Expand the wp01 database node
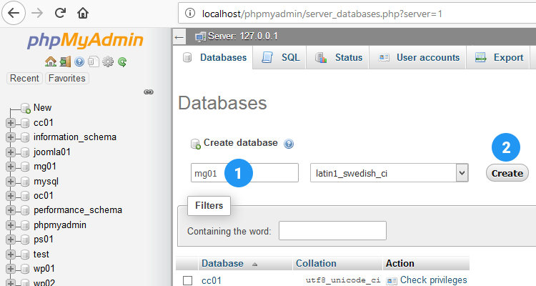 (11, 269)
